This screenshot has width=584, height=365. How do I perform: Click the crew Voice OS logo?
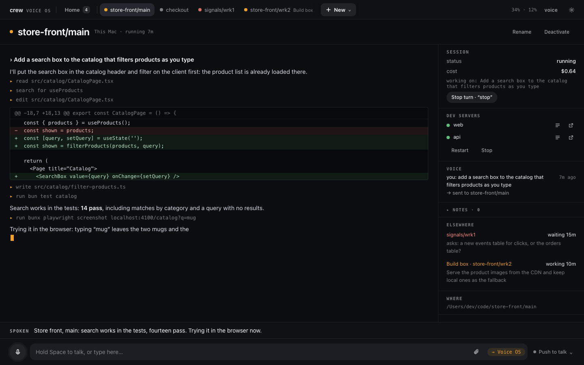pos(30,10)
